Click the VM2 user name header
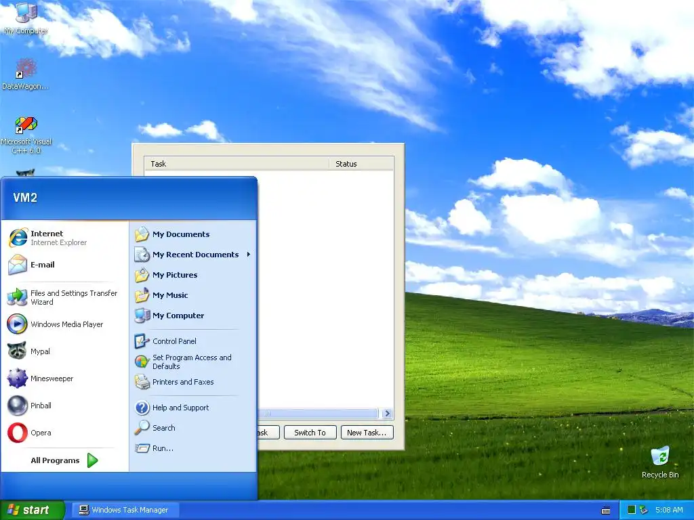 click(25, 198)
